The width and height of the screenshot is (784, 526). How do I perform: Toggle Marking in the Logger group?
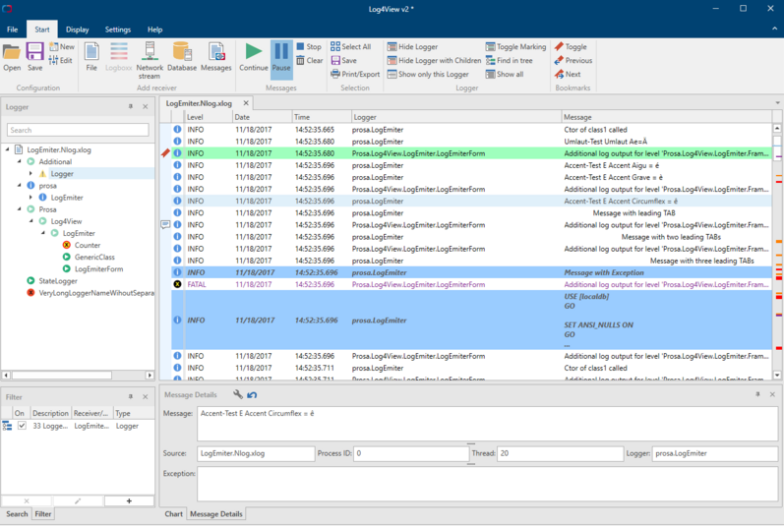coord(515,46)
